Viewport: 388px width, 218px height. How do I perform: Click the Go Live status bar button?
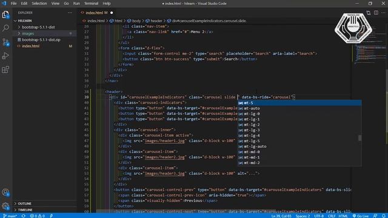click(361, 216)
